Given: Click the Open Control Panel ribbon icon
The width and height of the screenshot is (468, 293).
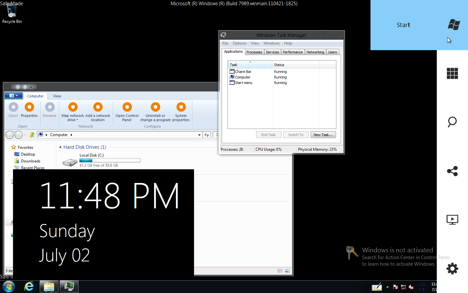Looking at the screenshot, I should pyautogui.click(x=127, y=107).
